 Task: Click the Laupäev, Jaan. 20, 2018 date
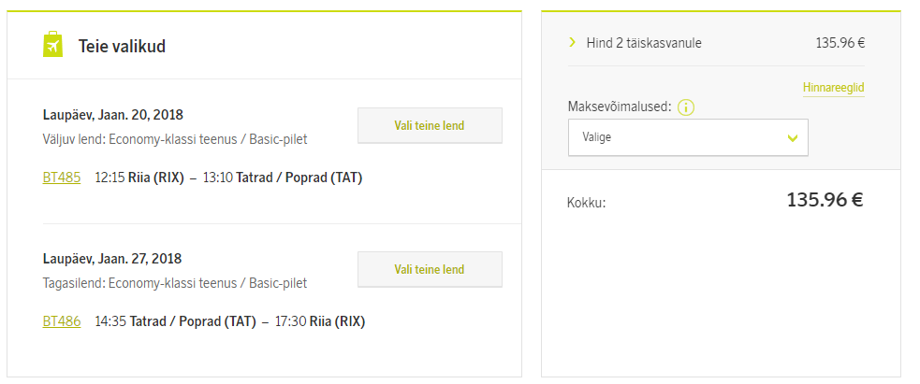113,115
